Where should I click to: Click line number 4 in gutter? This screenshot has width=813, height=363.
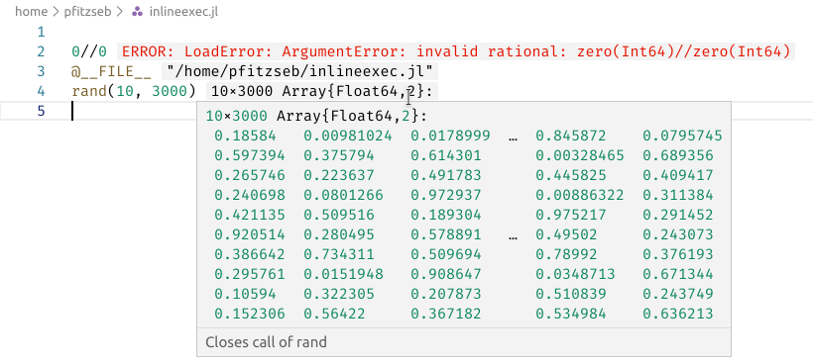pyautogui.click(x=41, y=92)
